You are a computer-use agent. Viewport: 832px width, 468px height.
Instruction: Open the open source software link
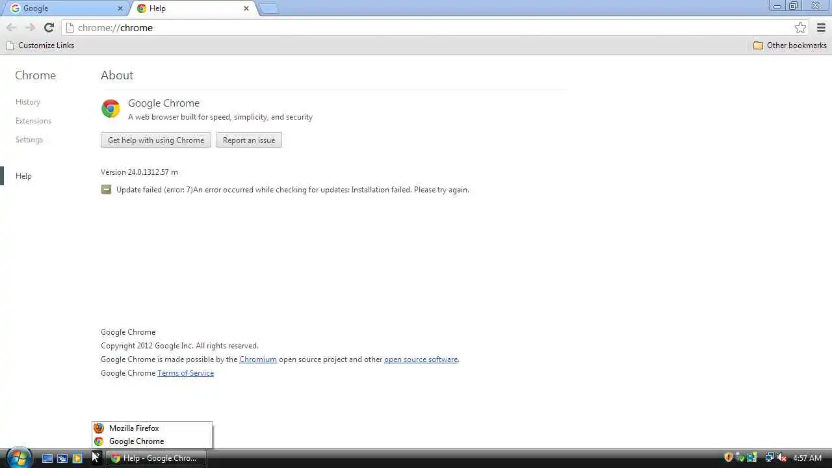click(421, 359)
